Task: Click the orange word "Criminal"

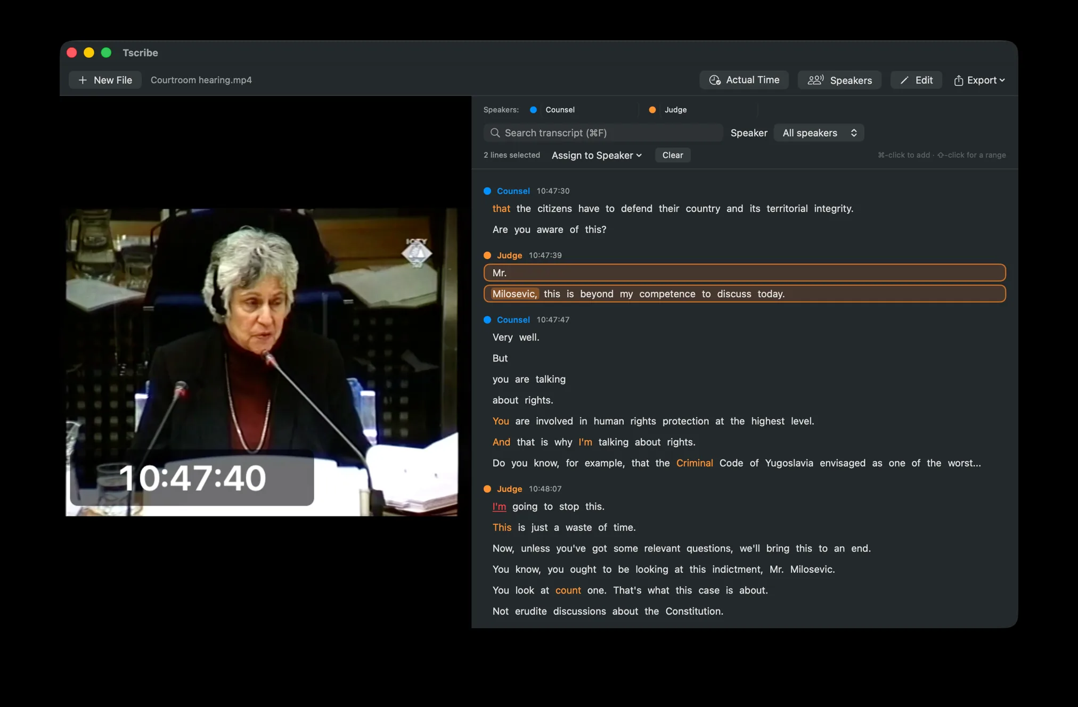Action: coord(695,463)
